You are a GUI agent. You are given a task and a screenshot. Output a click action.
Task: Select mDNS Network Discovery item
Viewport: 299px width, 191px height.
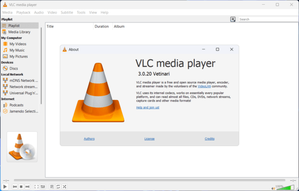tap(20, 81)
